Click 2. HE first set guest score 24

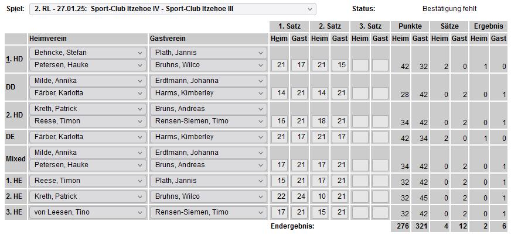pos(300,196)
